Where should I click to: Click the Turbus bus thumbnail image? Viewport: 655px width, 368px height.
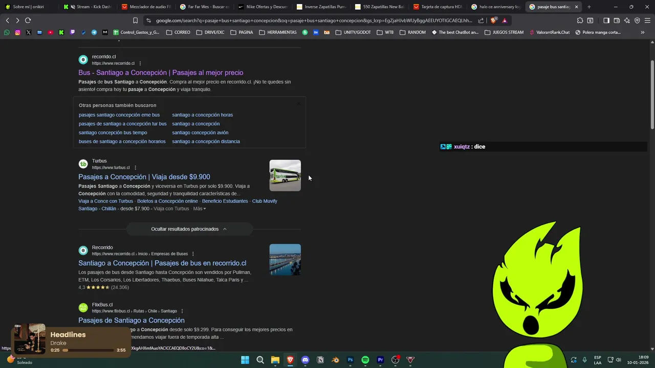[285, 176]
